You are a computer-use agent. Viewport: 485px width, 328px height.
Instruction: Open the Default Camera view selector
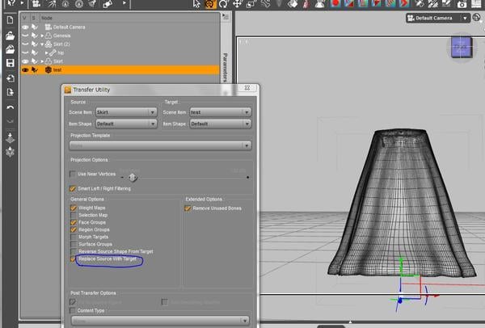coord(437,18)
